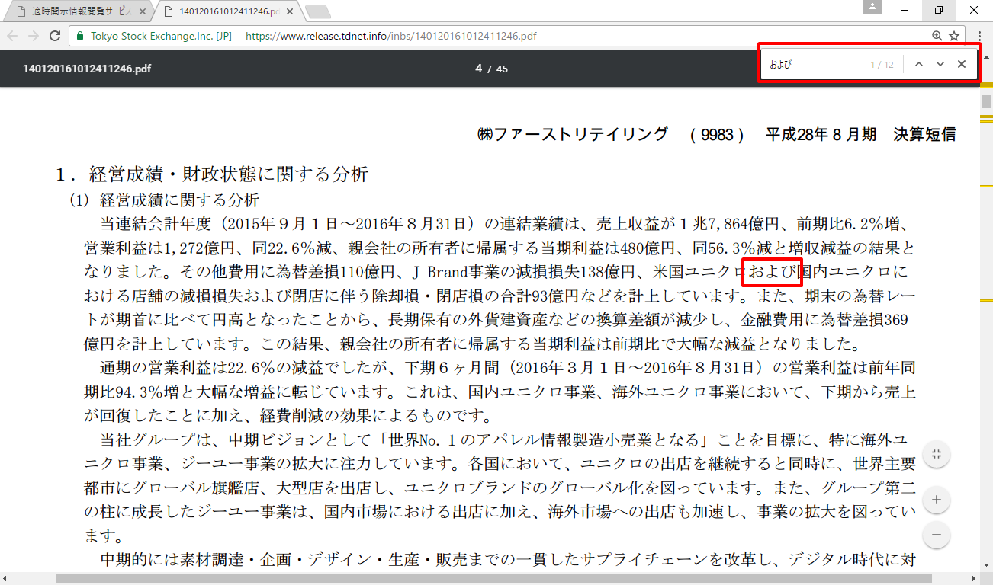
Task: Click subheading (1) 経営成績に関する分析
Action: point(165,201)
